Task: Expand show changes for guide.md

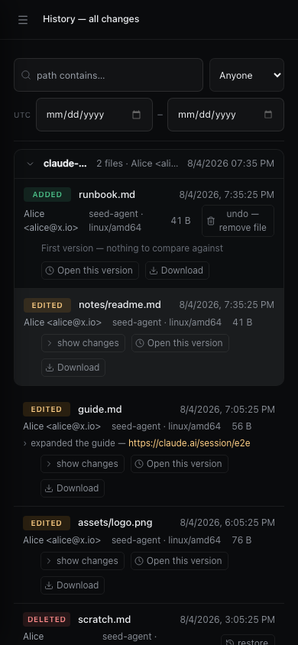Action: click(x=83, y=464)
